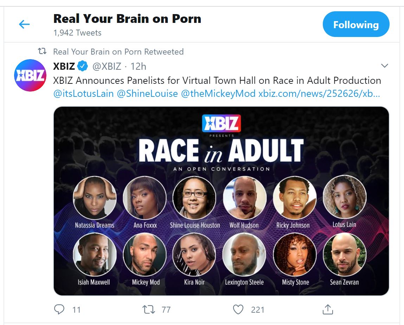Click Real Your Brain on Porn Retweeted
Screen dimensions: 404x325
118,52
